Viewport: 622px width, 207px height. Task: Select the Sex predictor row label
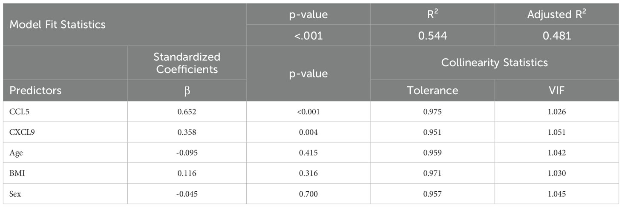[x=15, y=194]
